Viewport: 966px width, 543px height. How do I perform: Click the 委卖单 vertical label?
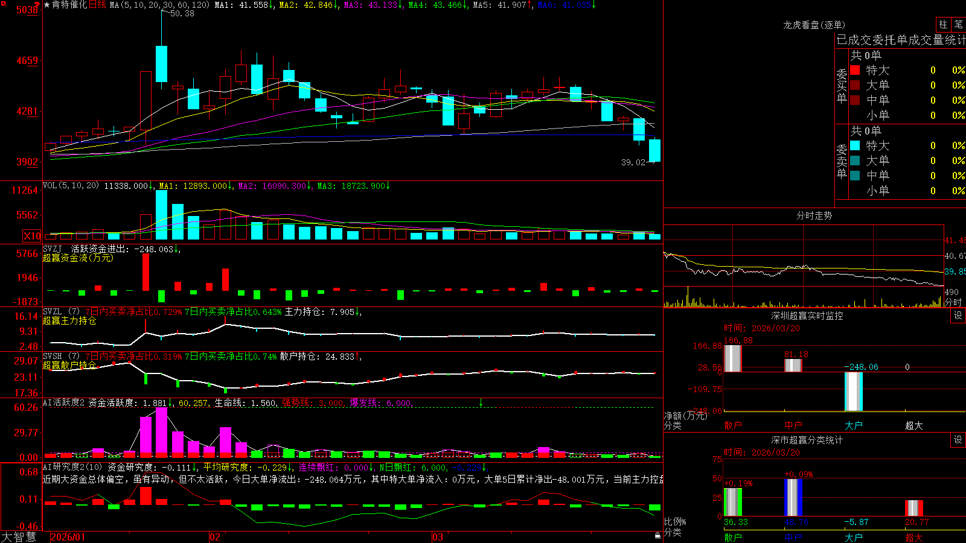click(842, 162)
